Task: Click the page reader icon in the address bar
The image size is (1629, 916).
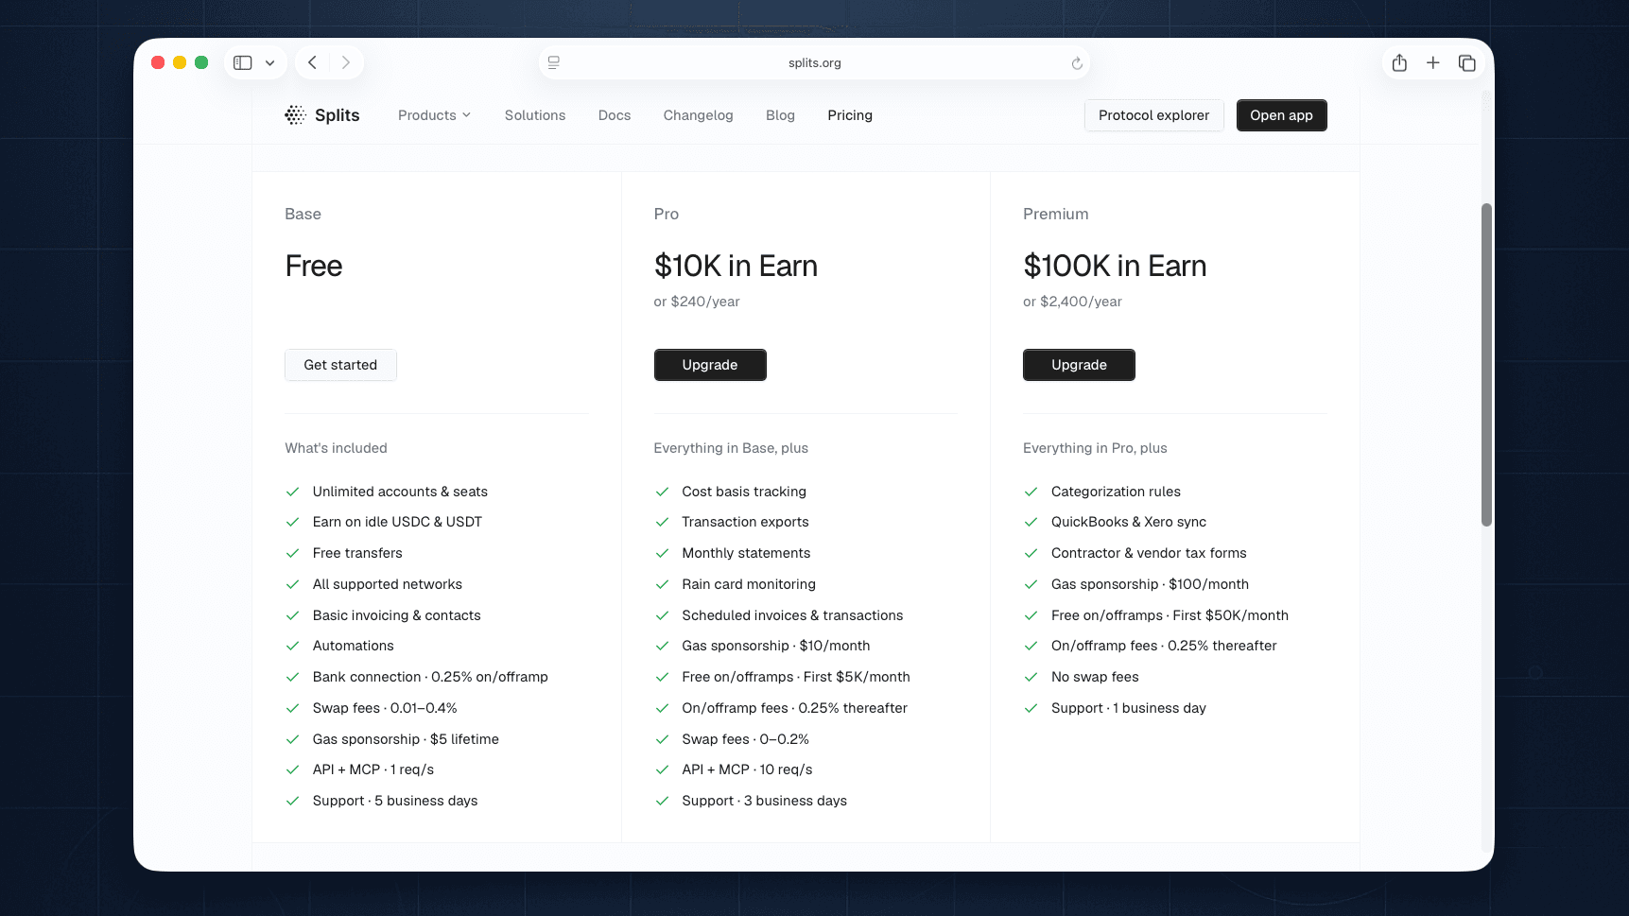Action: point(554,62)
